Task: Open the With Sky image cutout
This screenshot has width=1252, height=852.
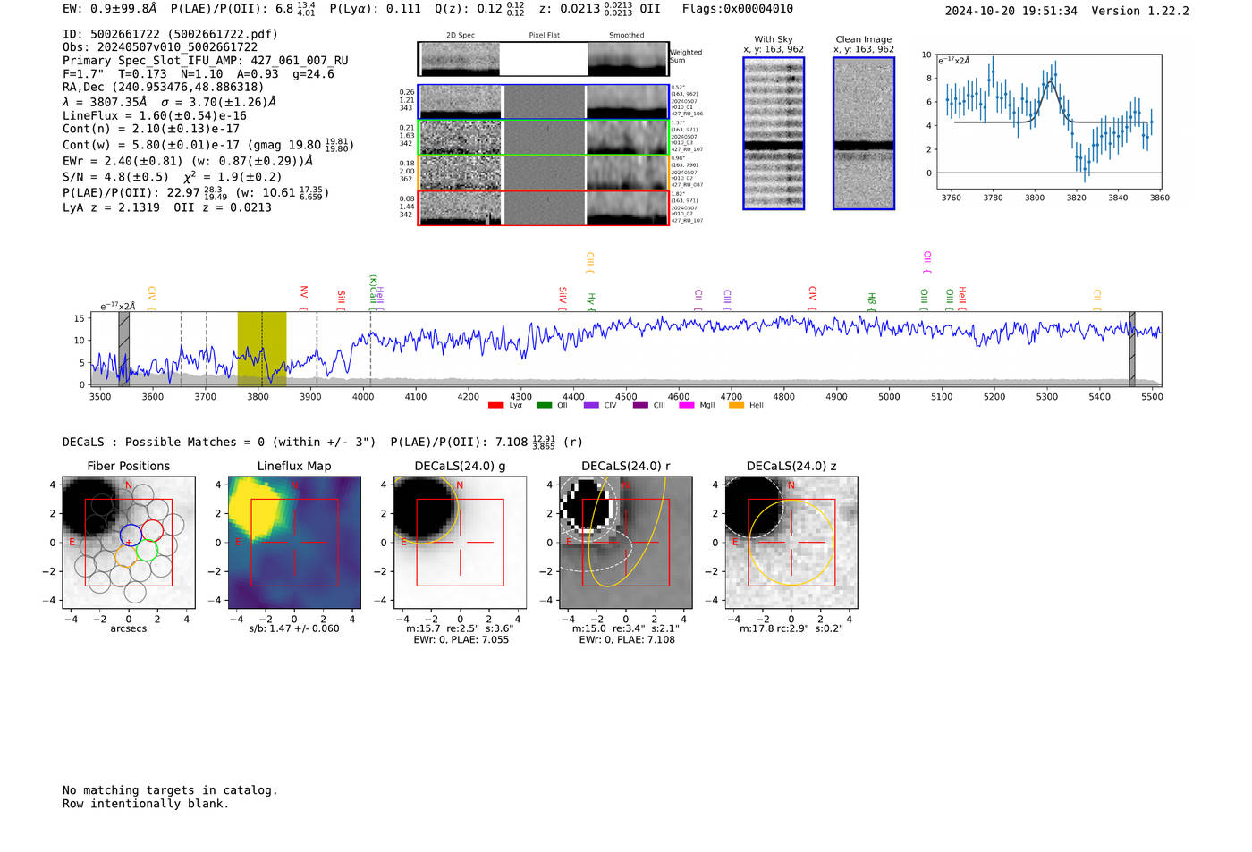Action: (x=774, y=133)
